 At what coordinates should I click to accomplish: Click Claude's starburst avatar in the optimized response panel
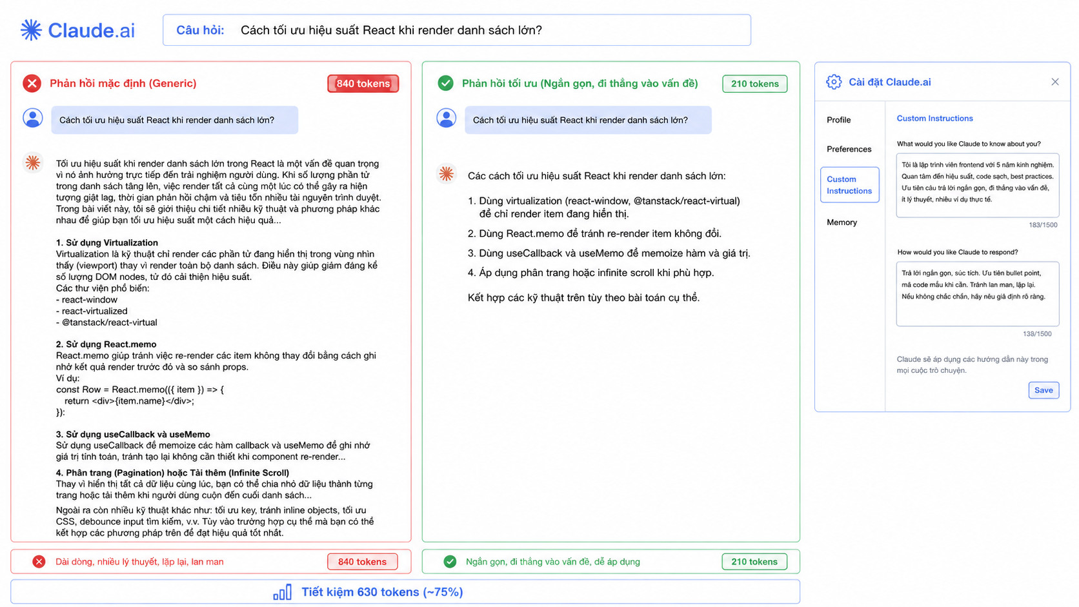click(x=446, y=174)
